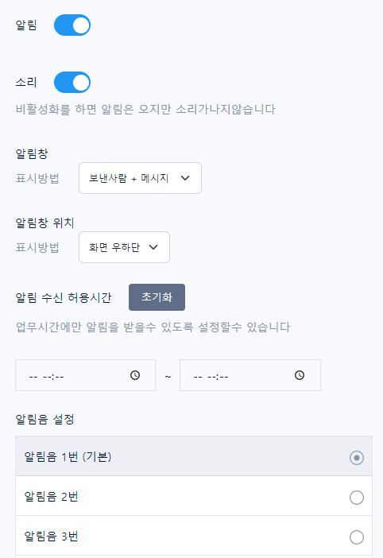The height and width of the screenshot is (558, 383).
Task: Click chevron arrow beside 화면 우하단
Action: [x=153, y=247]
